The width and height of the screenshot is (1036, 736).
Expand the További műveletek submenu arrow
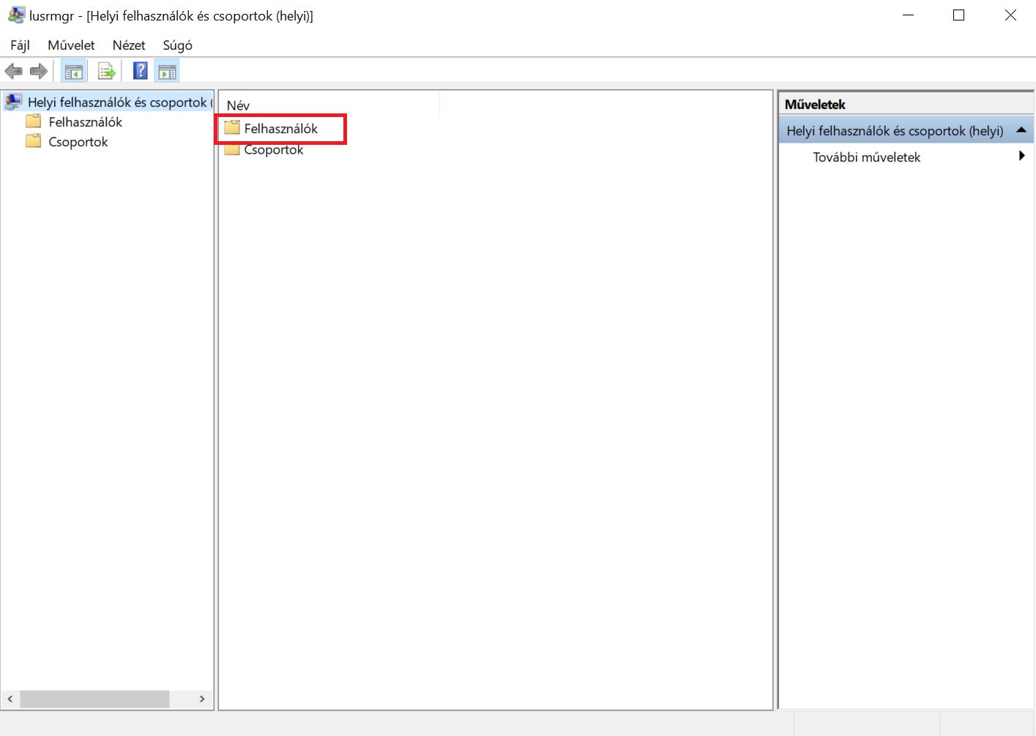(1021, 156)
